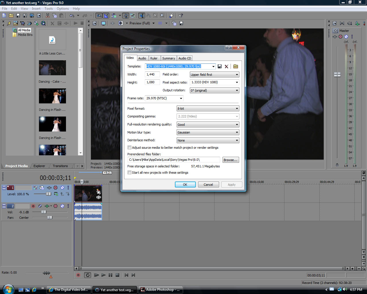Open the Pixel format dropdown
This screenshot has height=294, width=367.
pyautogui.click(x=208, y=109)
